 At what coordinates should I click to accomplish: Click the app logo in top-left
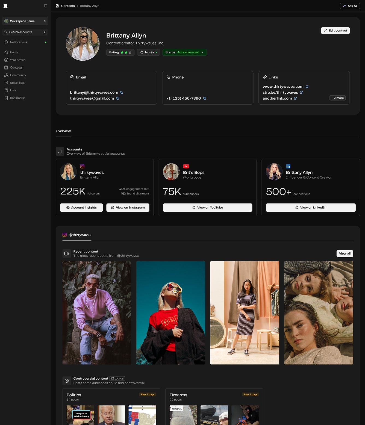click(x=5, y=6)
